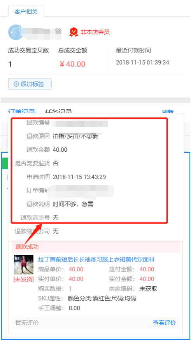This screenshot has width=191, height=340.
Task: Click the 最近付款时间 timestamp
Action: coord(142,63)
